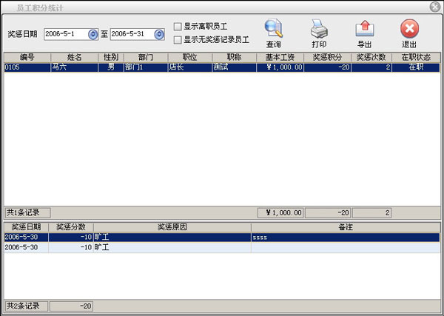Close the window using title bar X
This screenshot has width=444, height=316.
[x=434, y=6]
